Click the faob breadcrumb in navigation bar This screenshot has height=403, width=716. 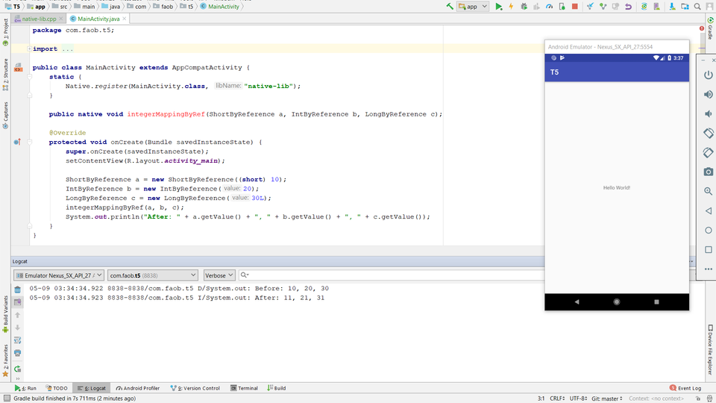(x=163, y=7)
